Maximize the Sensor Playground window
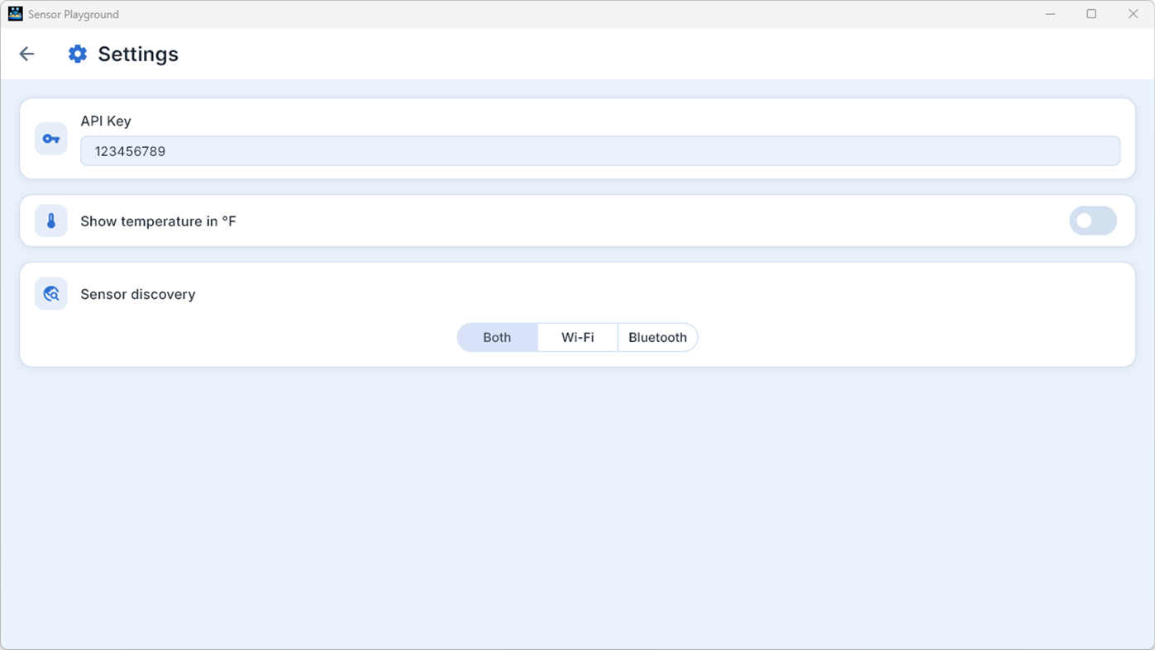Screen dimensions: 1155x650 (x=1091, y=14)
